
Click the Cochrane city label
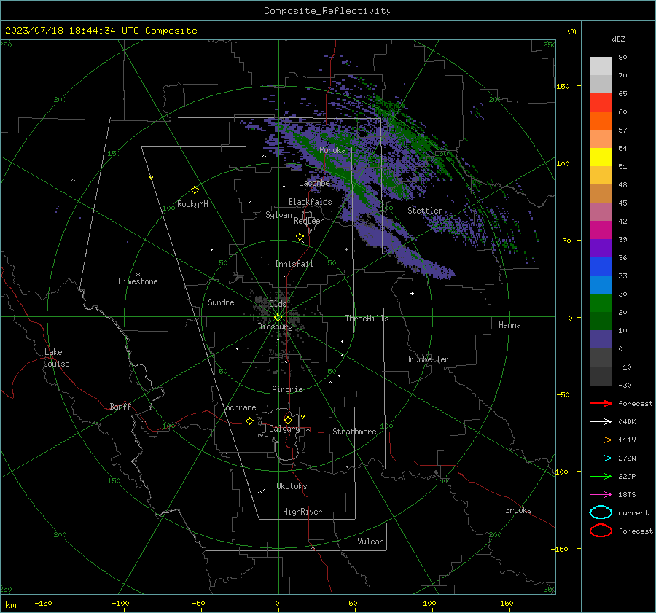click(x=238, y=407)
